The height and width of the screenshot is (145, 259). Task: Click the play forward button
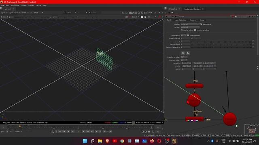tap(84, 132)
